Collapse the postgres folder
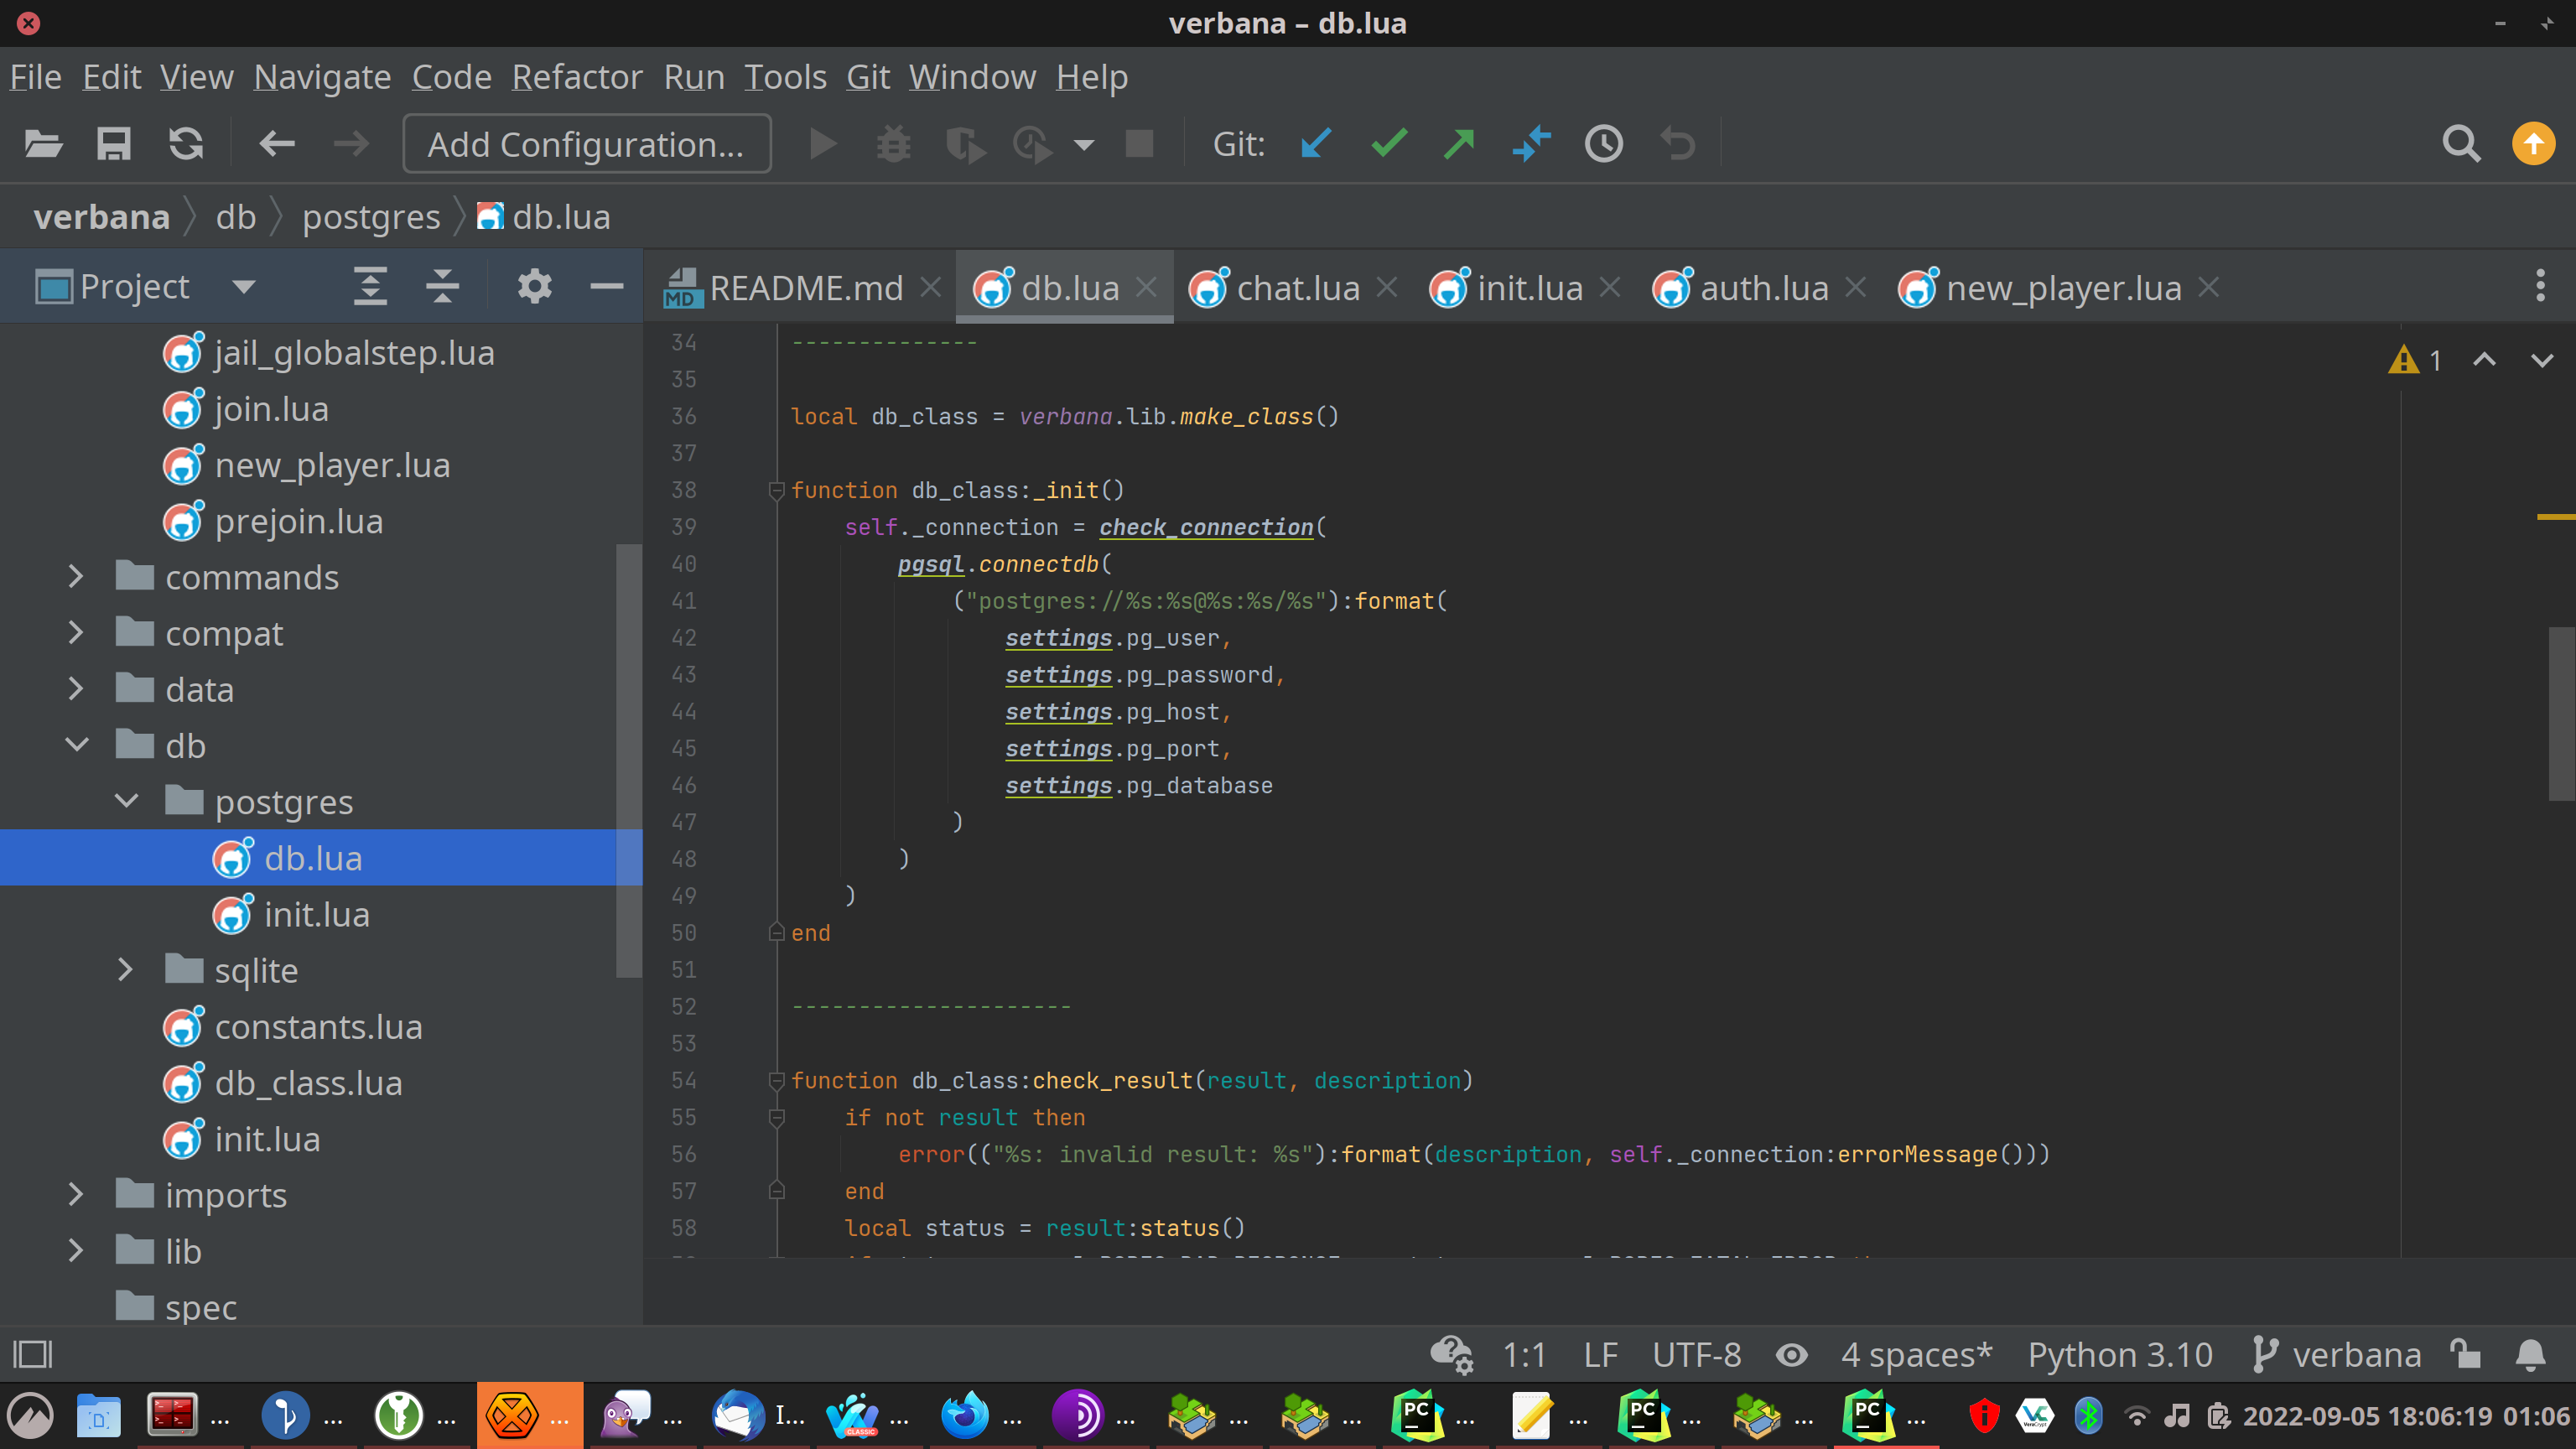The height and width of the screenshot is (1449, 2576). [127, 801]
